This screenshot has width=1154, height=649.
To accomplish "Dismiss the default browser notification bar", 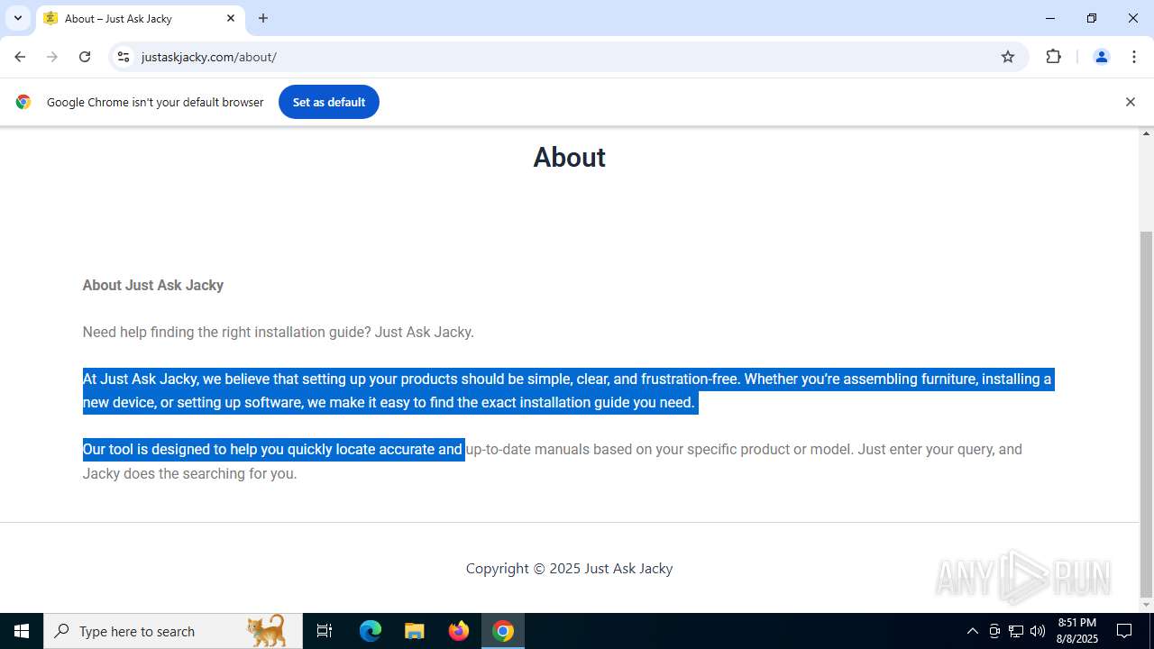I will tap(1130, 102).
